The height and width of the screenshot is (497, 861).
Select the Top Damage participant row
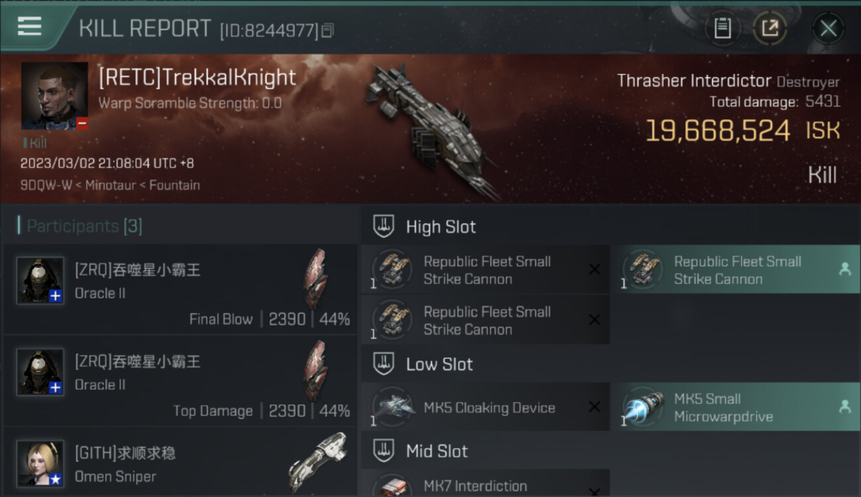click(x=180, y=381)
